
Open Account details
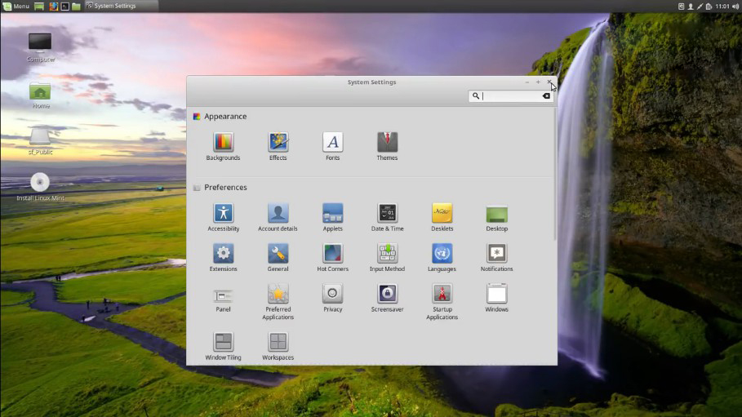tap(278, 217)
